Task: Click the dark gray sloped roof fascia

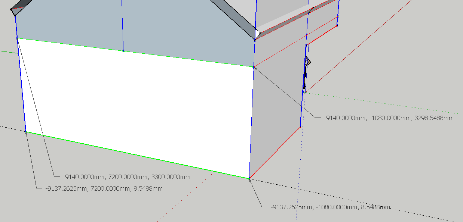Action: coord(232,18)
